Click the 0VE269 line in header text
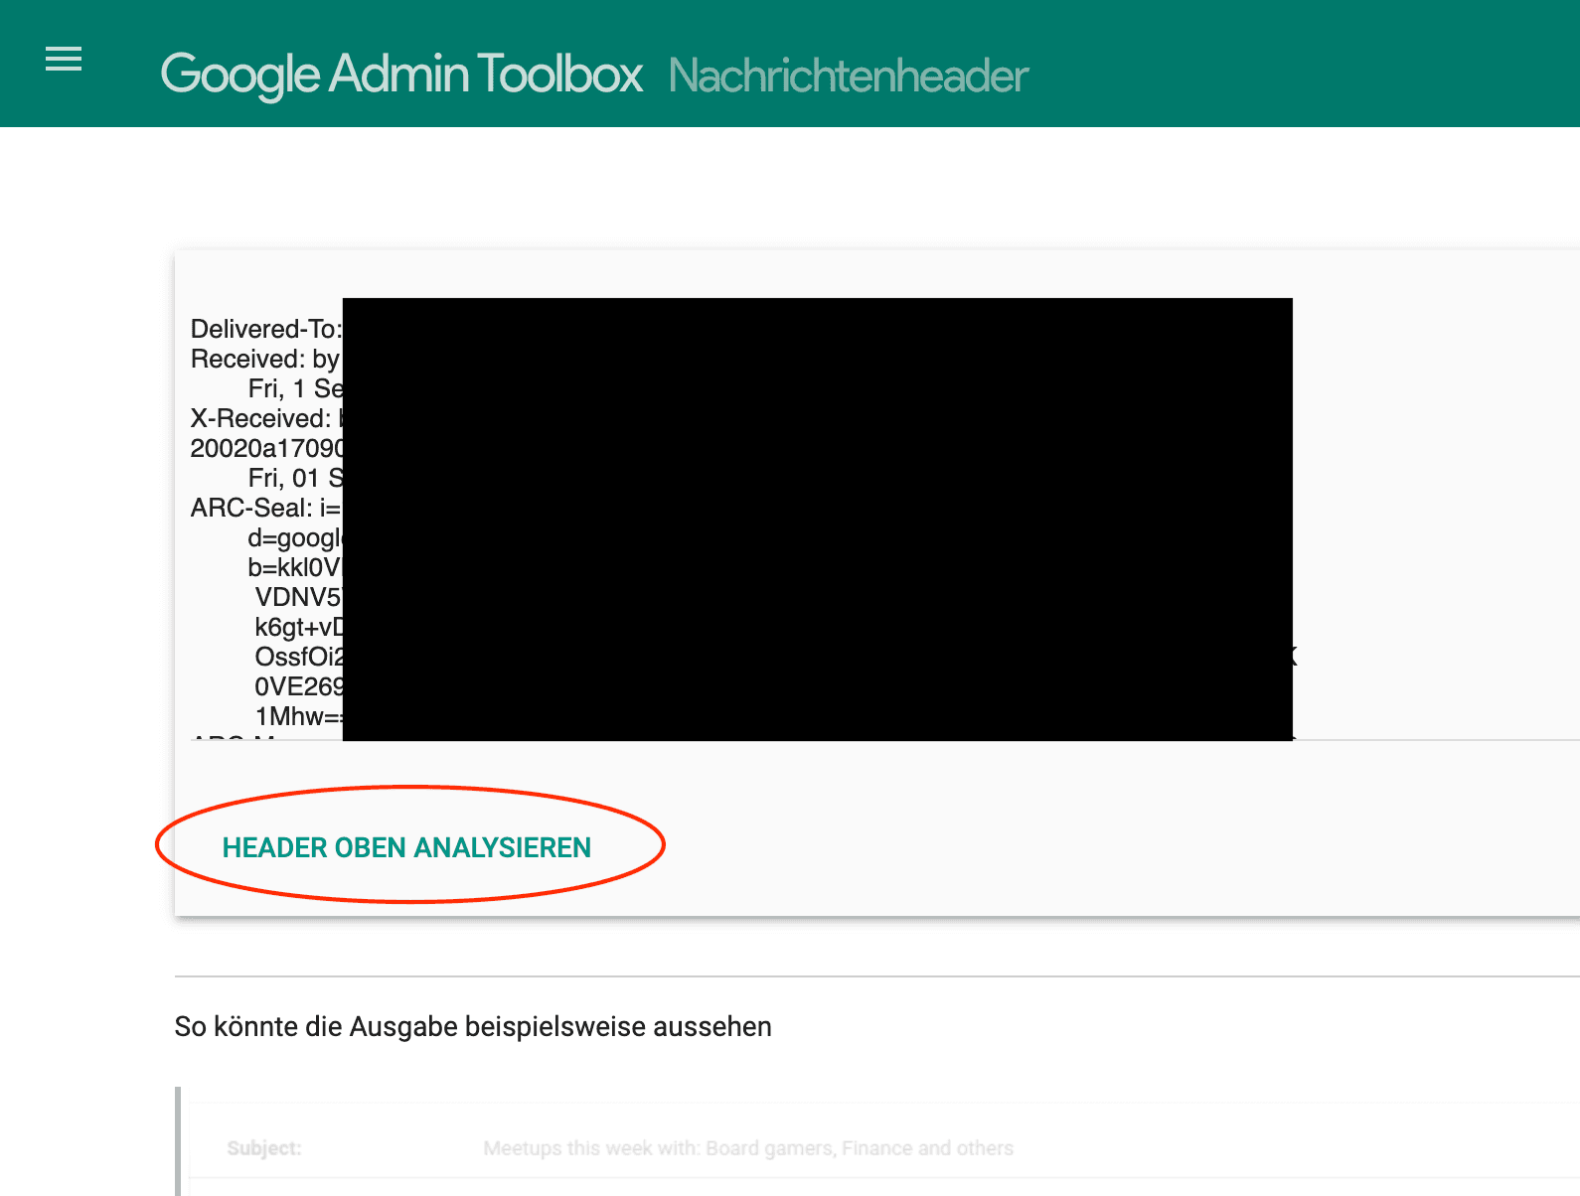This screenshot has width=1580, height=1196. click(x=298, y=686)
